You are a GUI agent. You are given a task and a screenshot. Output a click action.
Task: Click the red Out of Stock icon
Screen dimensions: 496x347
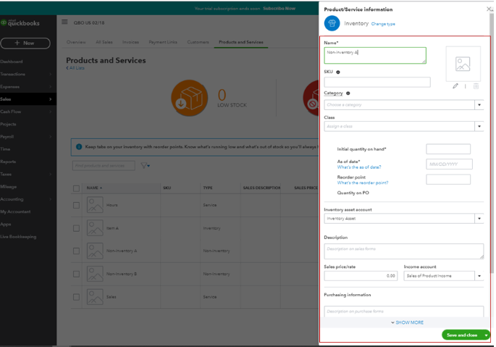[311, 98]
